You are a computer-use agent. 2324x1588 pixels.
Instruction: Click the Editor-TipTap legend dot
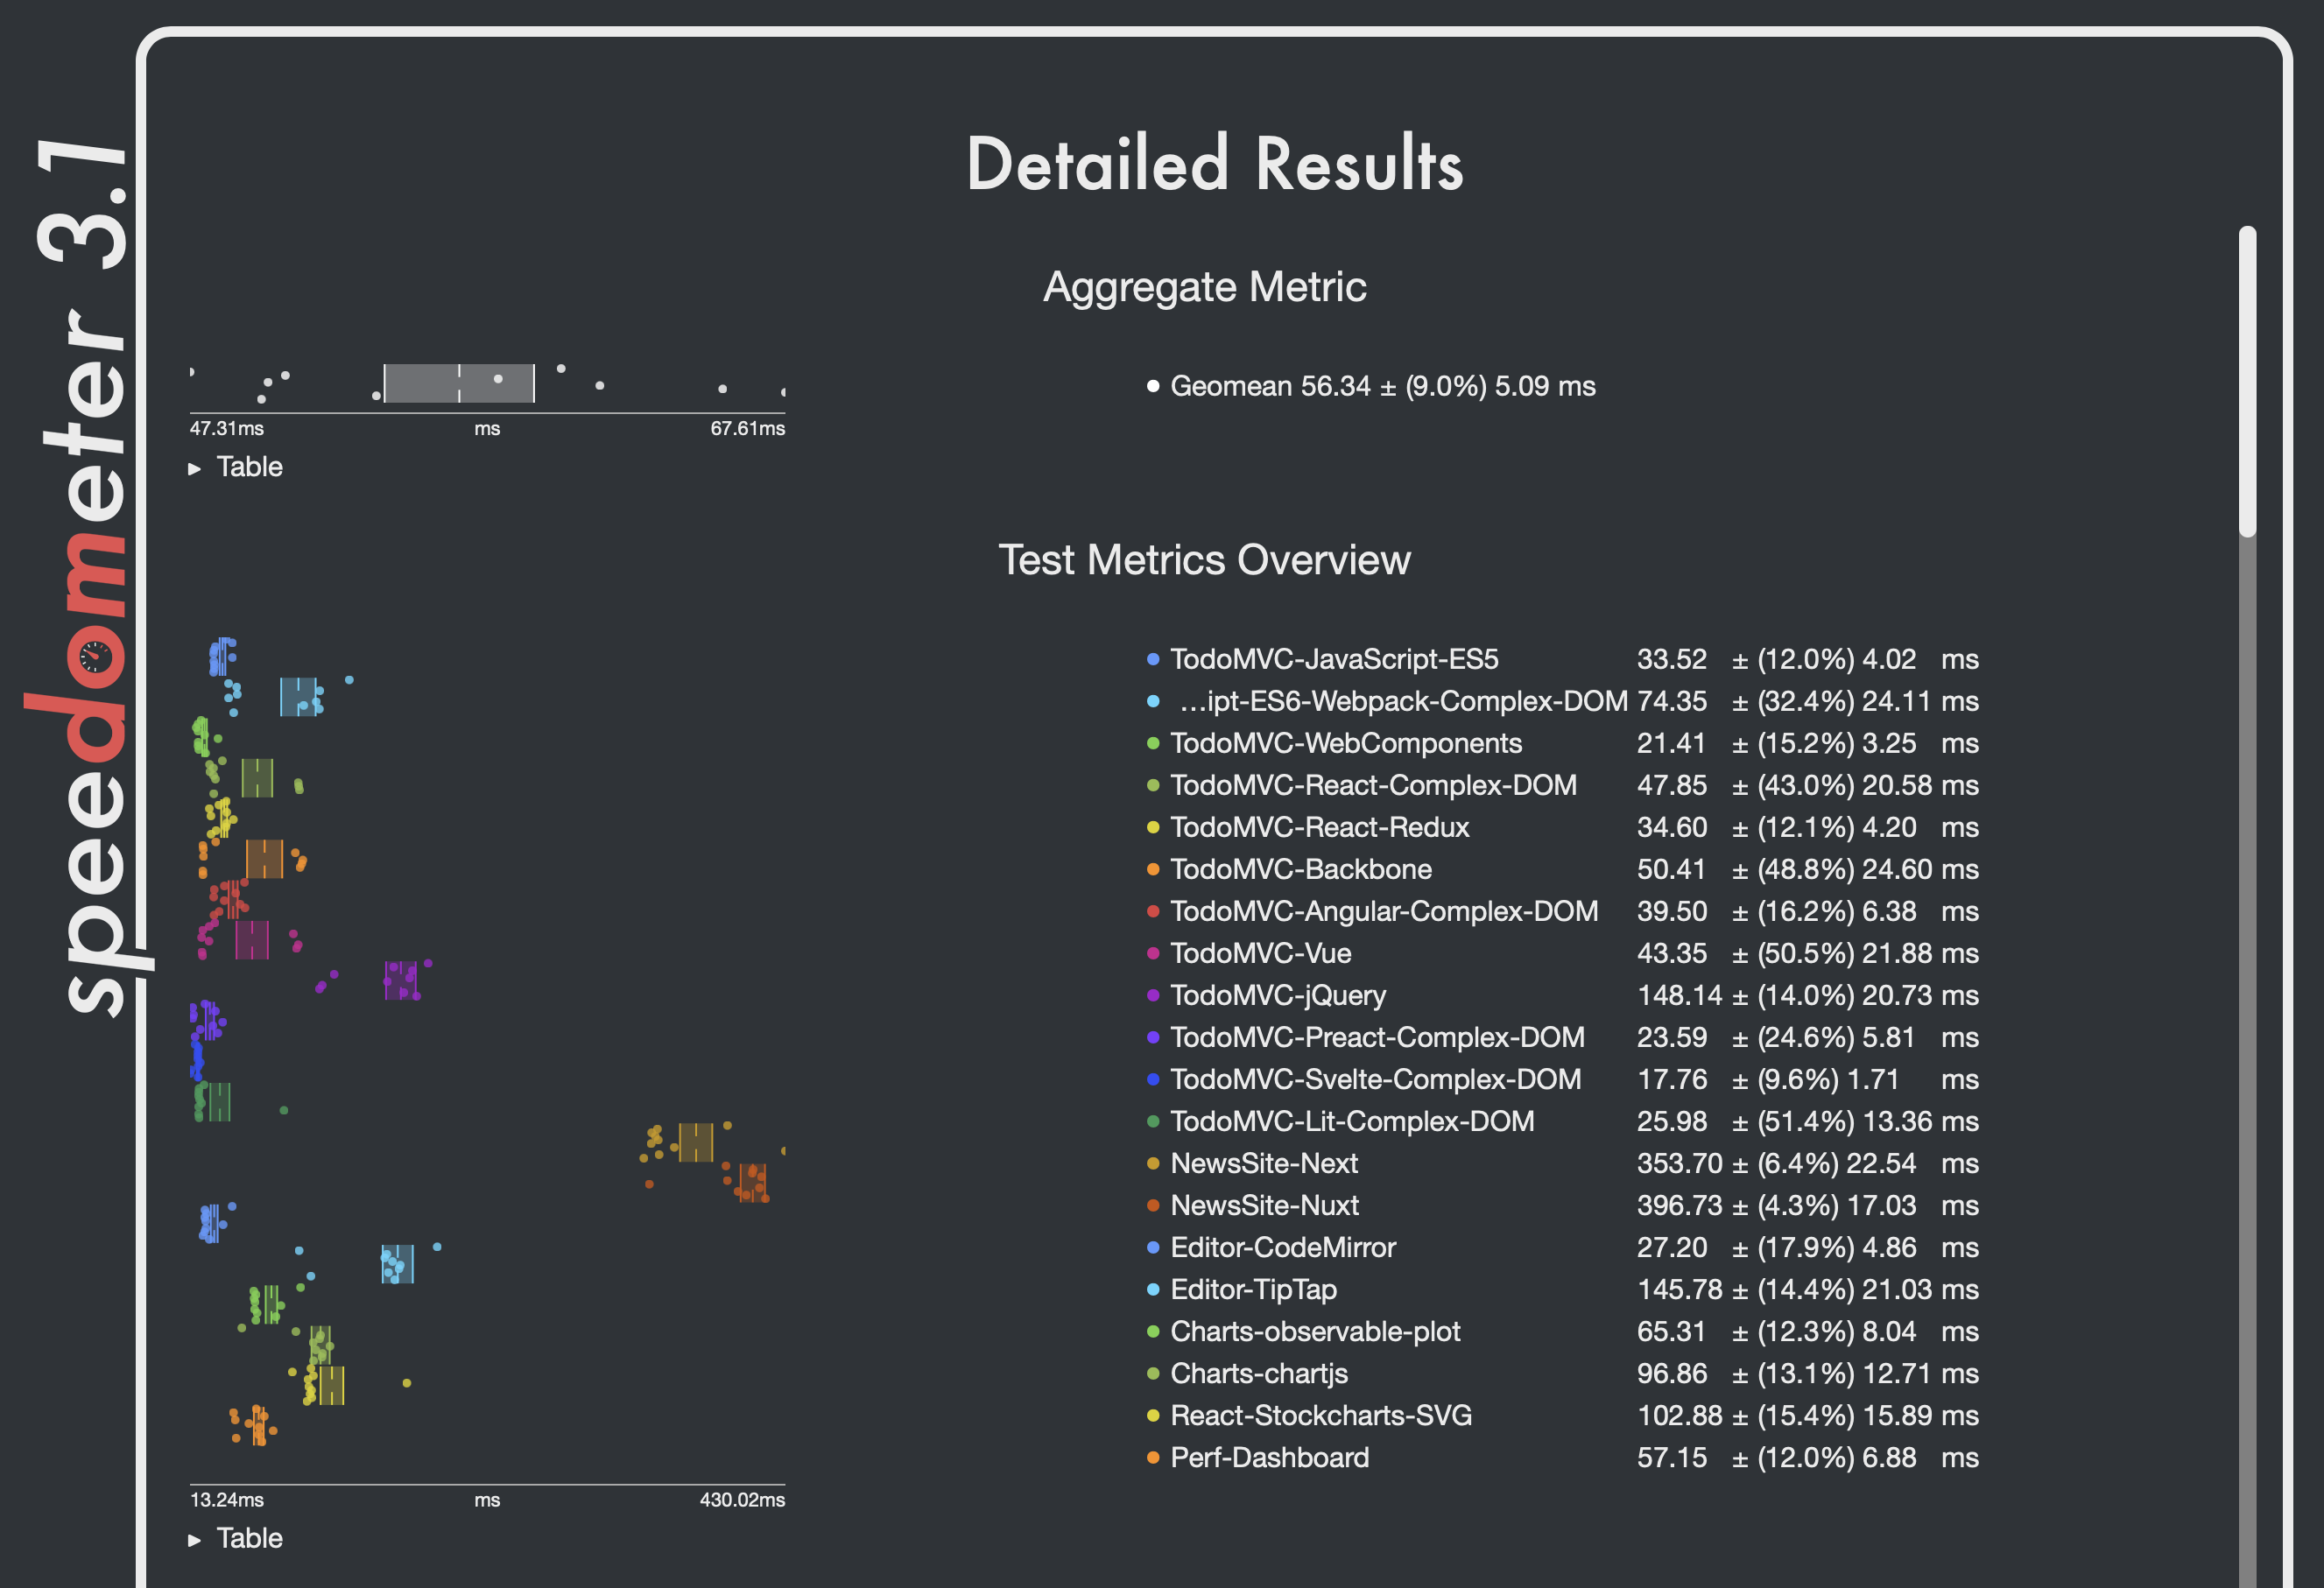point(1153,1289)
